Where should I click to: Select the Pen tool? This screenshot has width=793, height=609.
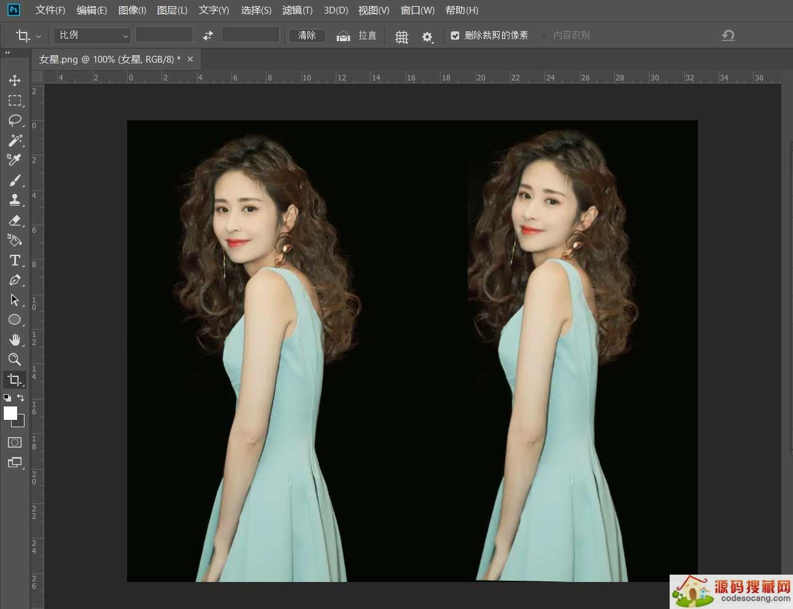pos(15,280)
